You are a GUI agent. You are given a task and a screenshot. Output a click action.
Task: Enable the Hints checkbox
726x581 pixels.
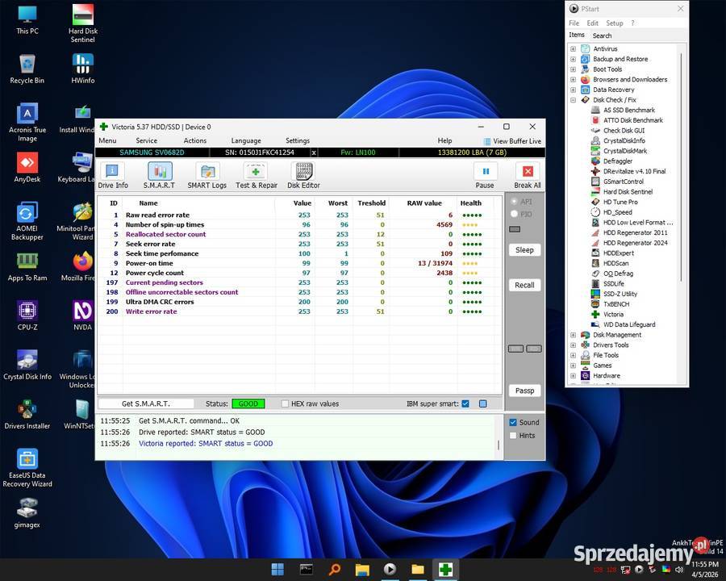pos(513,436)
